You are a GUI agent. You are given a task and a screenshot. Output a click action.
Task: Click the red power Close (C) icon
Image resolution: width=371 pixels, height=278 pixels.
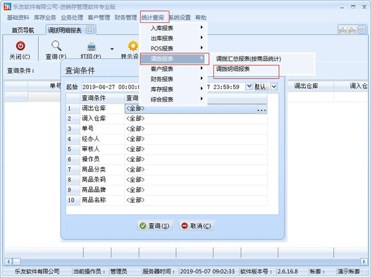pos(20,46)
